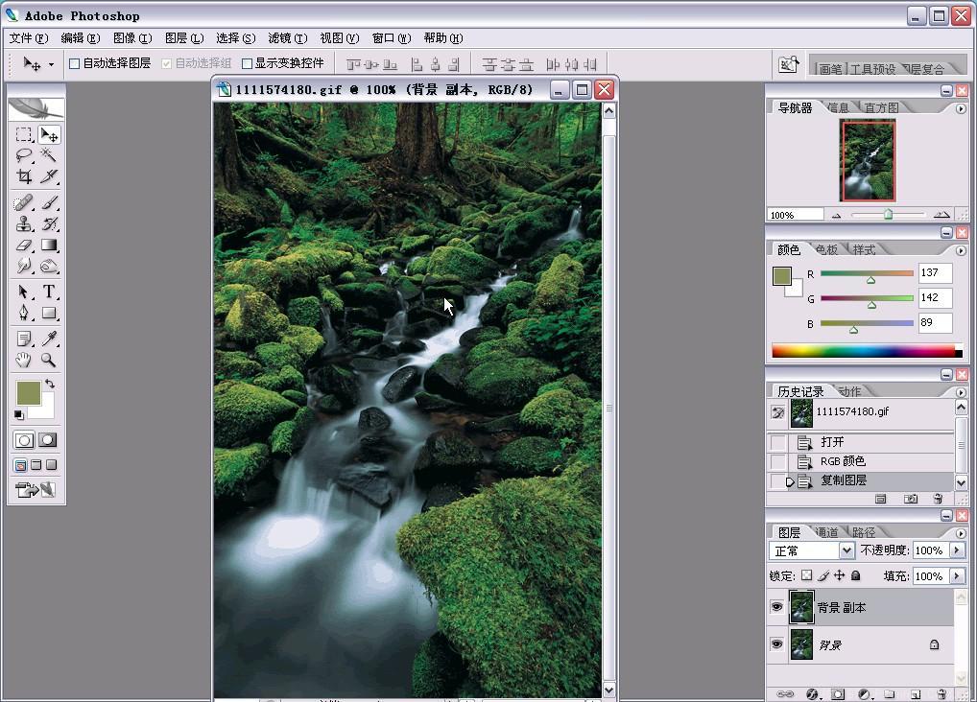
Task: Switch to the 动作 tab
Action: pos(850,392)
